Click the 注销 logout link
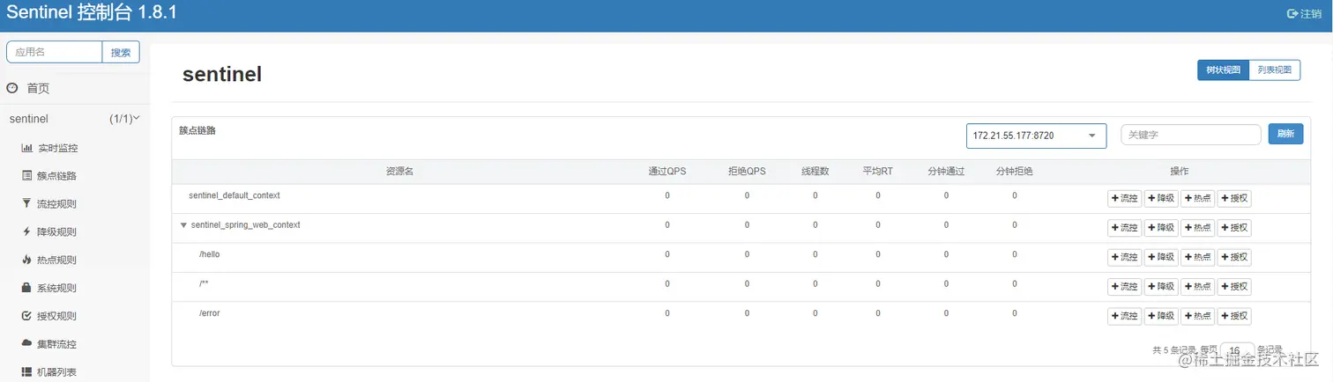The image size is (1333, 382). pyautogui.click(x=1304, y=13)
